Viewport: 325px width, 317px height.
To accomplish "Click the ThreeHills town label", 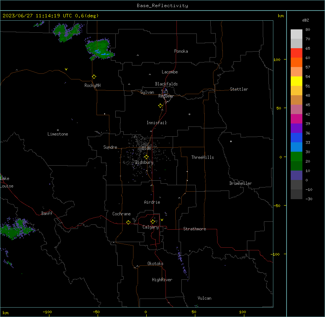I will pyautogui.click(x=202, y=157).
